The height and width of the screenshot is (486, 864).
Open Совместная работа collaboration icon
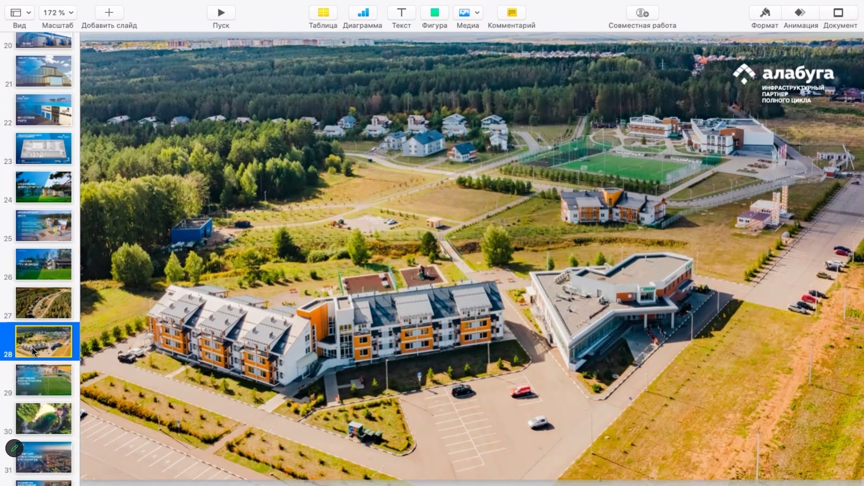pos(642,13)
